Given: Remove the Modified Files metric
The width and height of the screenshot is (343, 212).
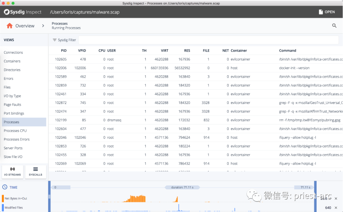Looking at the screenshot, I should point(336,208).
